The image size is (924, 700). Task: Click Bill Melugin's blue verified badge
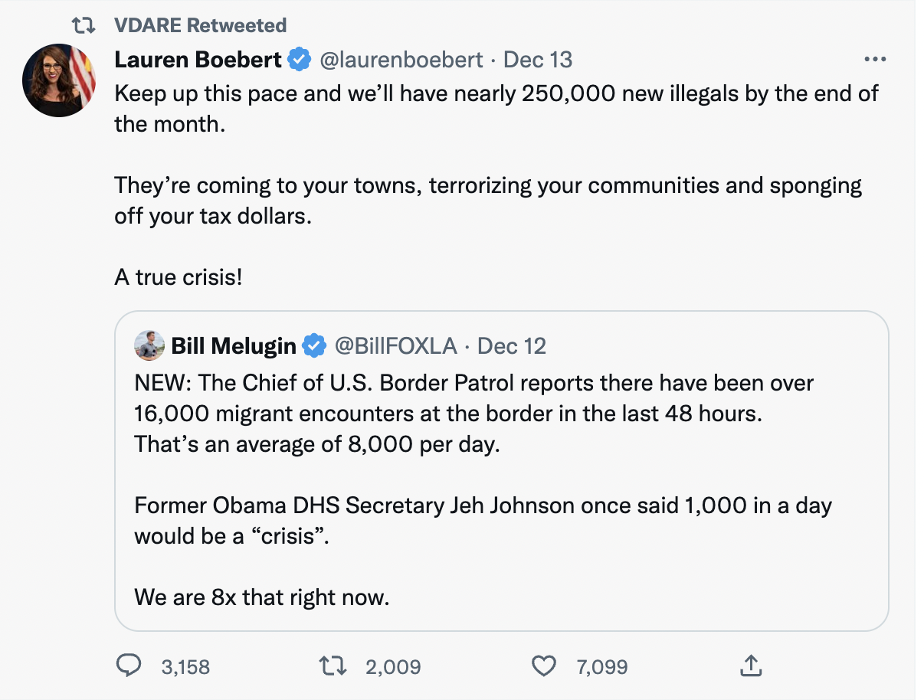313,346
